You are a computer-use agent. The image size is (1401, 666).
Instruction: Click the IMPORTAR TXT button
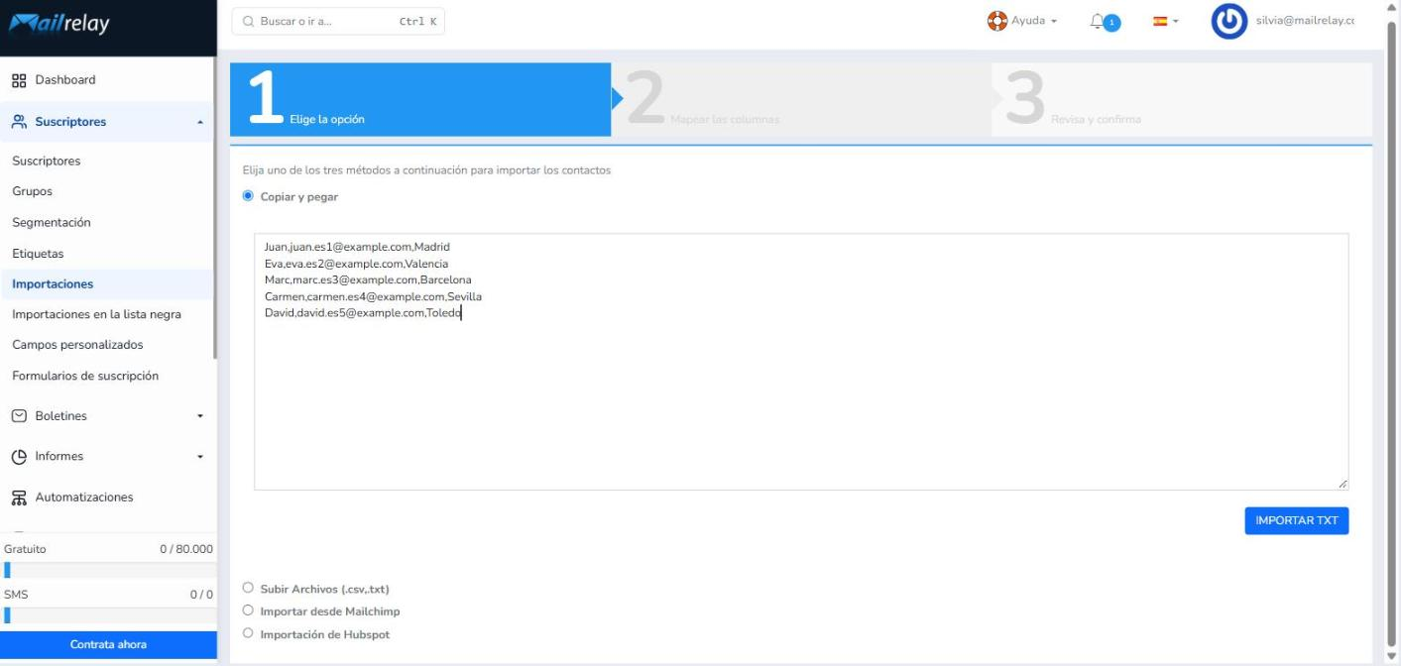(x=1297, y=520)
